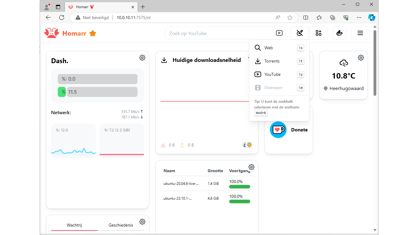Select the Homarr browser tab
The image size is (418, 235).
(101, 7)
